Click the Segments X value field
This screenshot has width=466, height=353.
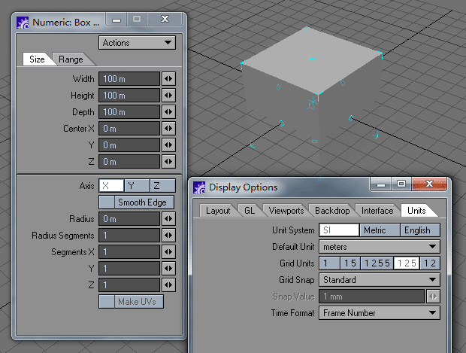129,252
